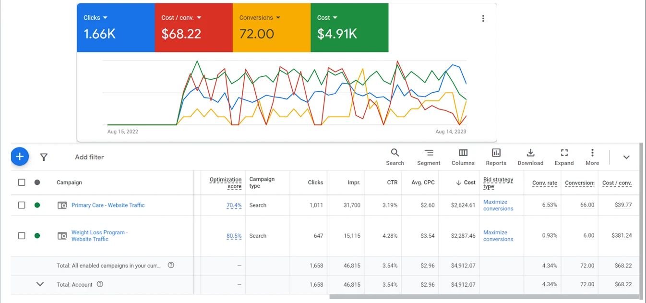This screenshot has height=303, width=646.
Task: Open the Columns editor icon
Action: pyautogui.click(x=463, y=153)
